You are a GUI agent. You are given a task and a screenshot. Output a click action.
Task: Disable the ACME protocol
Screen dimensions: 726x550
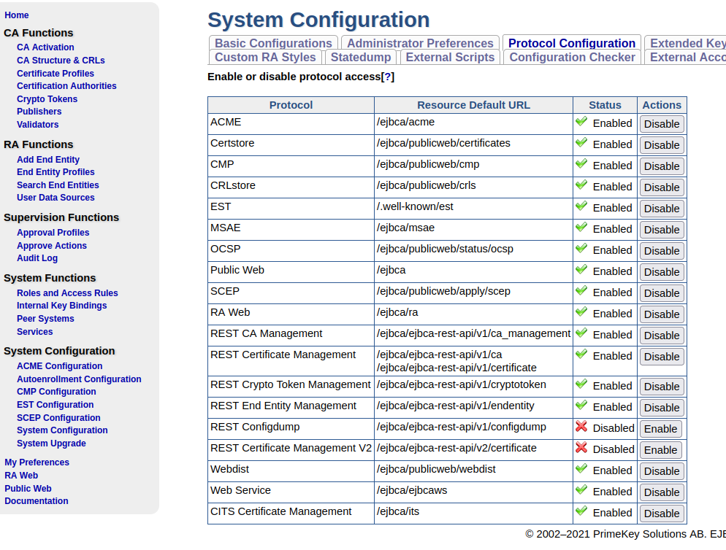661,124
